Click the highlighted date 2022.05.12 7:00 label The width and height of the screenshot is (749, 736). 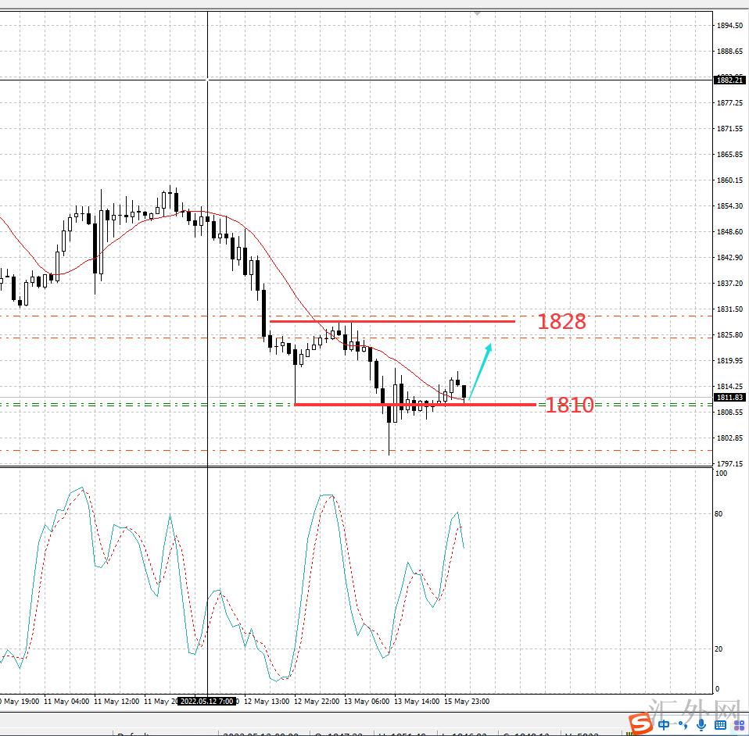tap(207, 701)
